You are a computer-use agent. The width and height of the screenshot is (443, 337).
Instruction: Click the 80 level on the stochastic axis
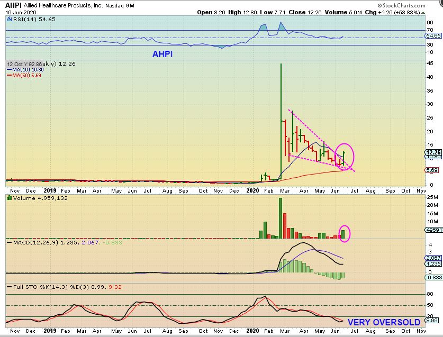point(430,294)
